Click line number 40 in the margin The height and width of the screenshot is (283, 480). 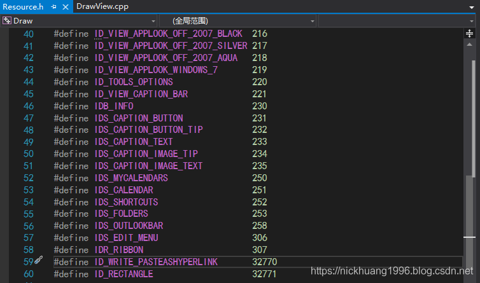29,34
